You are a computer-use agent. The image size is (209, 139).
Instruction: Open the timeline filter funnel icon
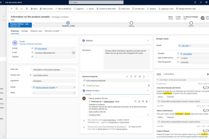click(135, 76)
